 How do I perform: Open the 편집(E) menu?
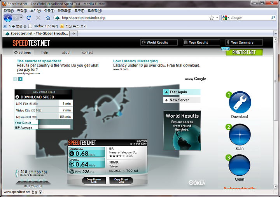[x=22, y=11]
